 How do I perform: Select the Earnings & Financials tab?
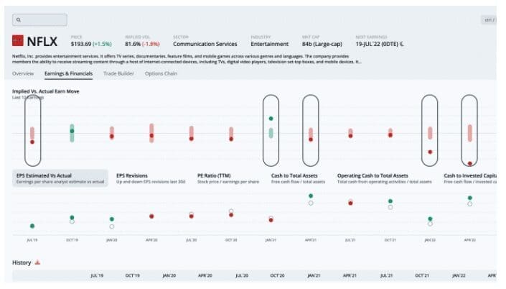coord(69,73)
